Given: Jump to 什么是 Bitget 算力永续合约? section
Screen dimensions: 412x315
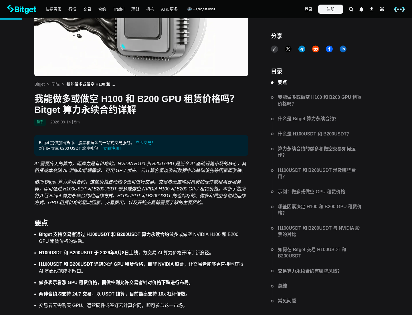Looking at the screenshot, I should (x=307, y=119).
